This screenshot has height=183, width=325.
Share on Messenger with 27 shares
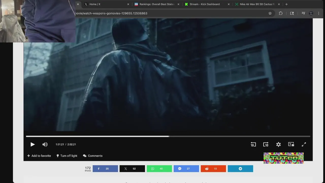click(186, 169)
